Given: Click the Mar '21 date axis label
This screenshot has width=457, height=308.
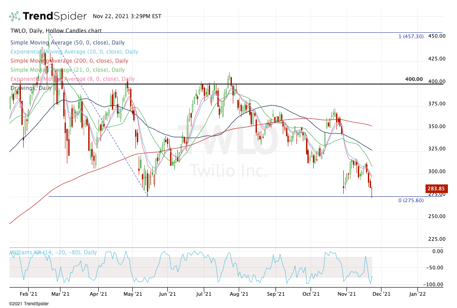Looking at the screenshot, I should [x=60, y=294].
